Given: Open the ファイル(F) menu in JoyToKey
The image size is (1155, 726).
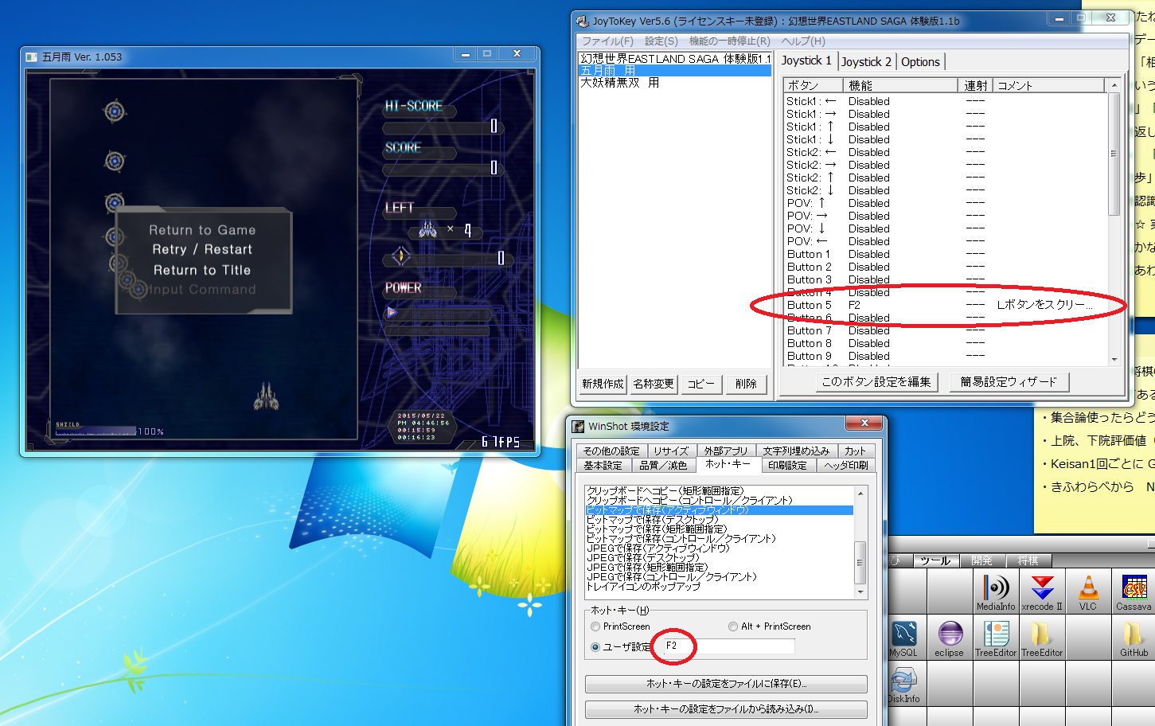Looking at the screenshot, I should [x=607, y=41].
